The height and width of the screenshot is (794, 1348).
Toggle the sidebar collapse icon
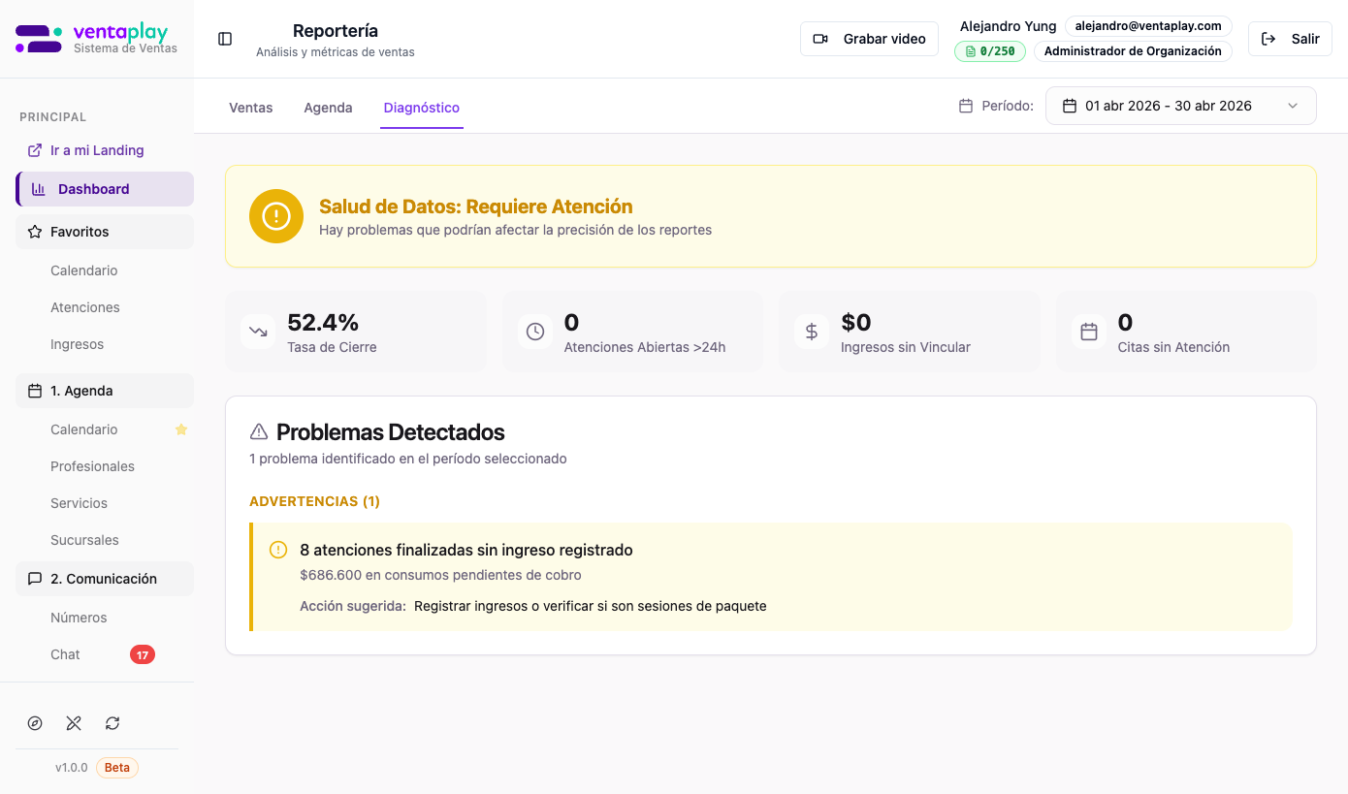coord(225,39)
